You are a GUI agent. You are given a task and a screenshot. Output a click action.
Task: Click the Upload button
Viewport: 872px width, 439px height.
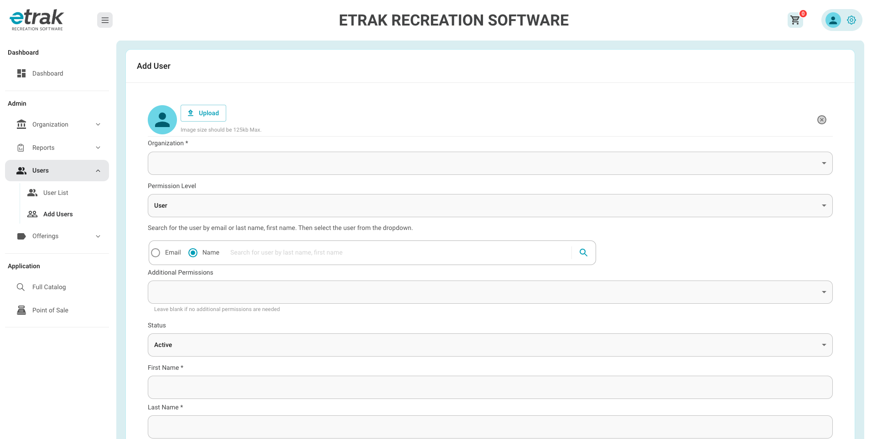[203, 113]
